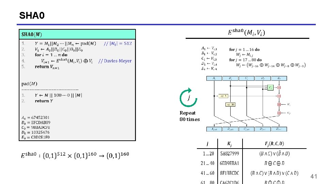Click line 4 "Vi+1 ← E^sha0(Mi,Vi) ⊕ Vi"
Viewport: 327px width, 184px height.
(x=67, y=61)
